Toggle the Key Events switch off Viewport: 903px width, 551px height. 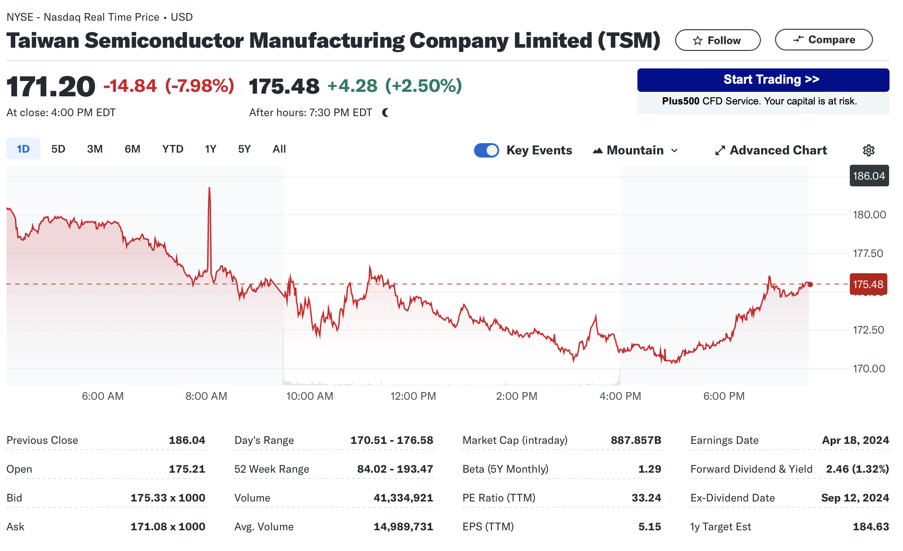click(x=486, y=150)
